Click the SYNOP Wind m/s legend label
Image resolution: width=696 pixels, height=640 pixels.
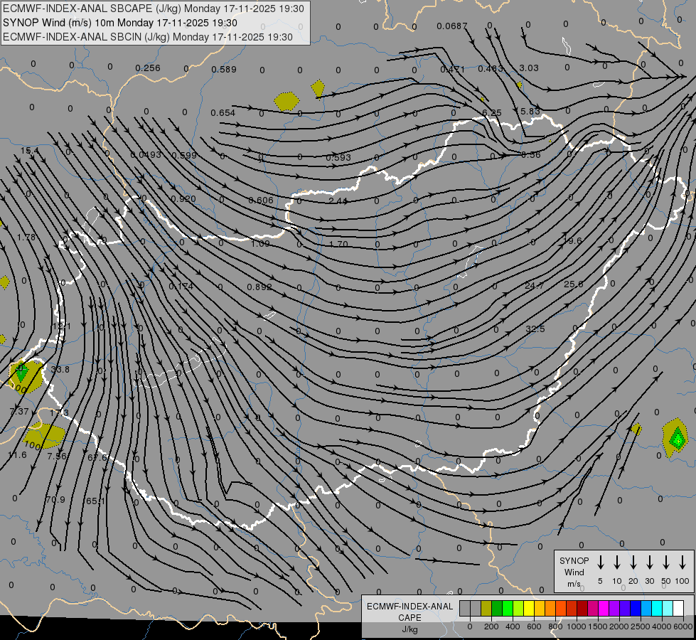click(x=574, y=572)
